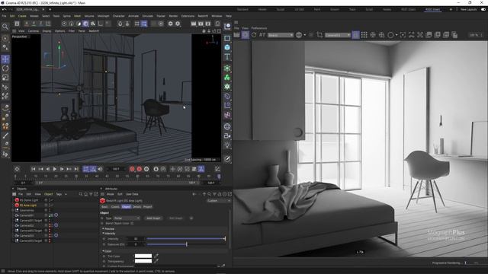
Task: Click the Attributes panel search icon
Action: pos(210,194)
